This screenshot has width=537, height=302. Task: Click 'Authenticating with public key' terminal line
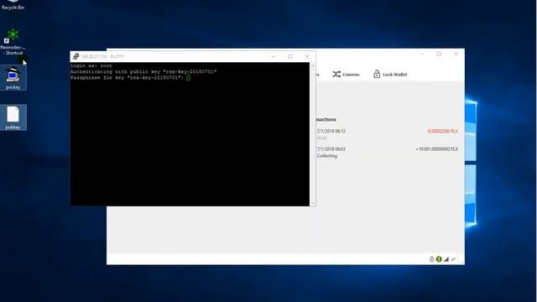143,72
